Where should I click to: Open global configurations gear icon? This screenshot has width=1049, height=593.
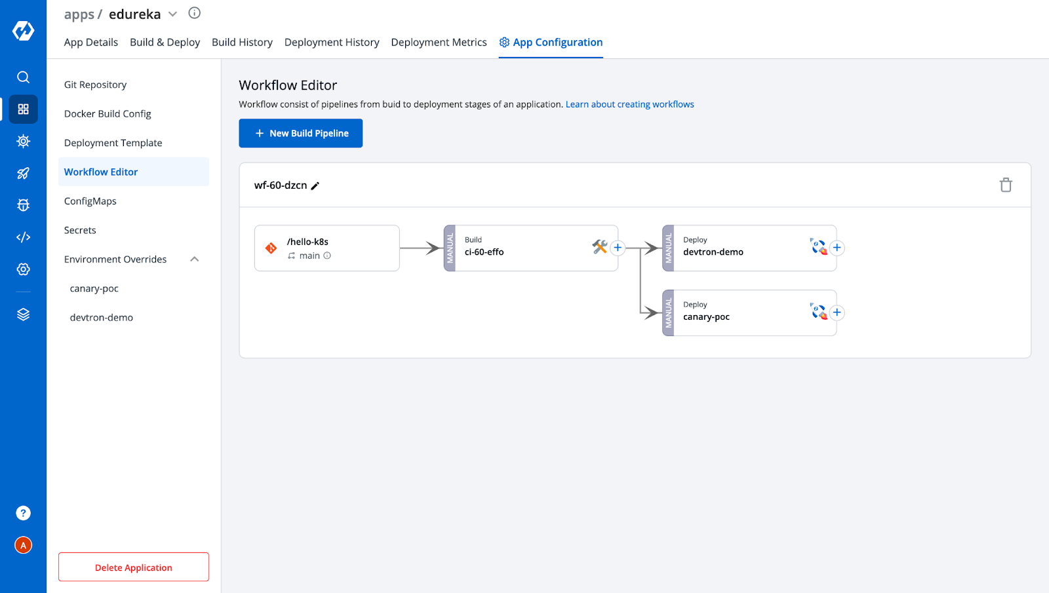point(23,269)
